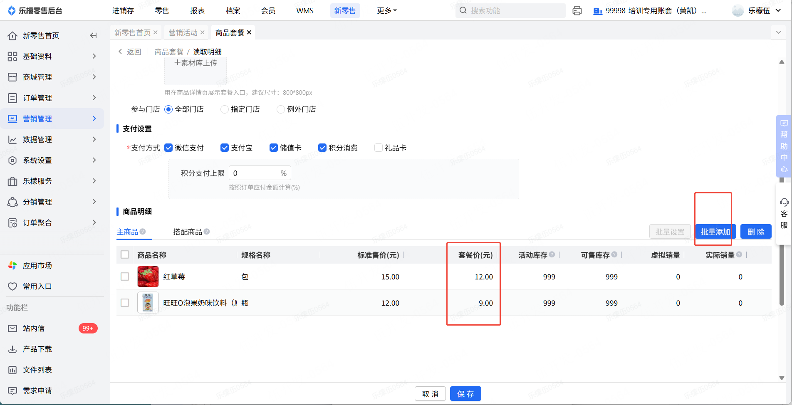Click the 保存 button
Viewport: 792px width, 405px height.
[465, 394]
